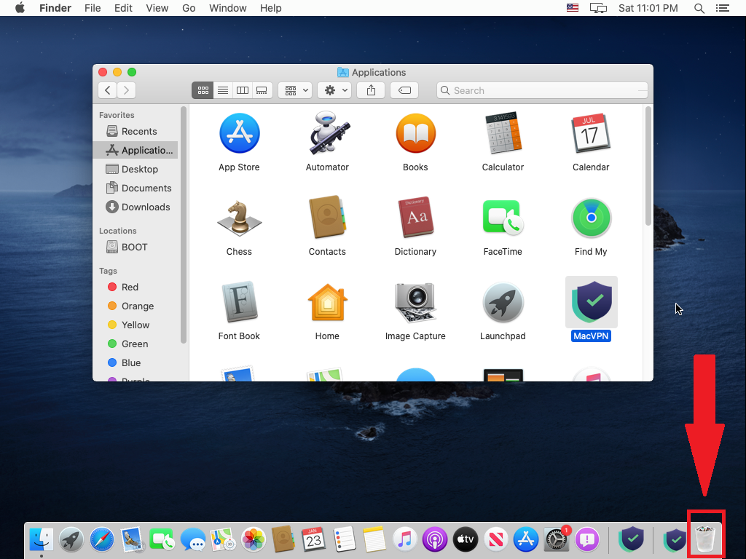Filter by the Green tag
This screenshot has width=746, height=559.
point(135,344)
